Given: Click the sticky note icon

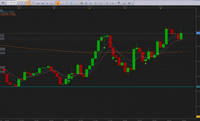Looking at the screenshot, I should [x=62, y=3].
